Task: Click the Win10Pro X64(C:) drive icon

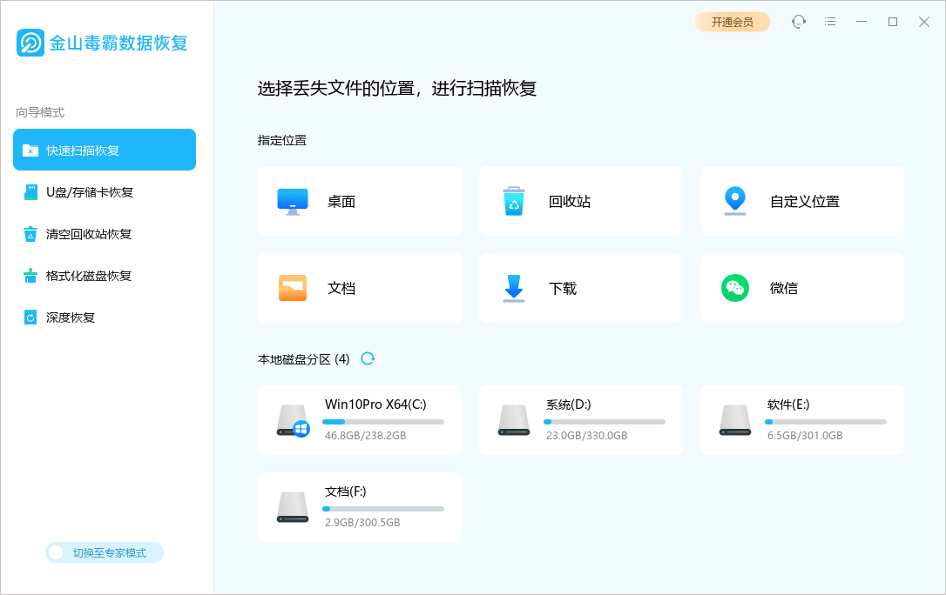Action: point(294,420)
